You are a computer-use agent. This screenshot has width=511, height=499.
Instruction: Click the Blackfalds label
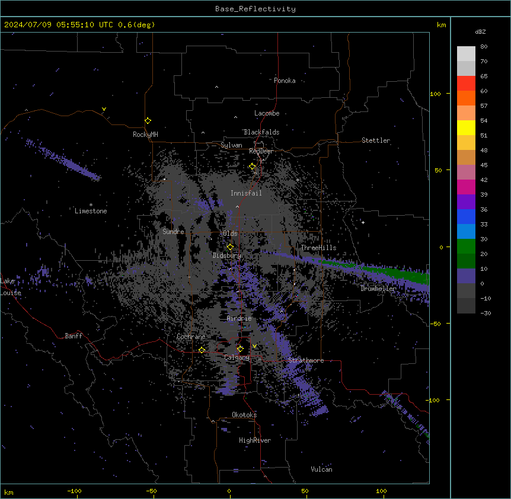point(261,132)
